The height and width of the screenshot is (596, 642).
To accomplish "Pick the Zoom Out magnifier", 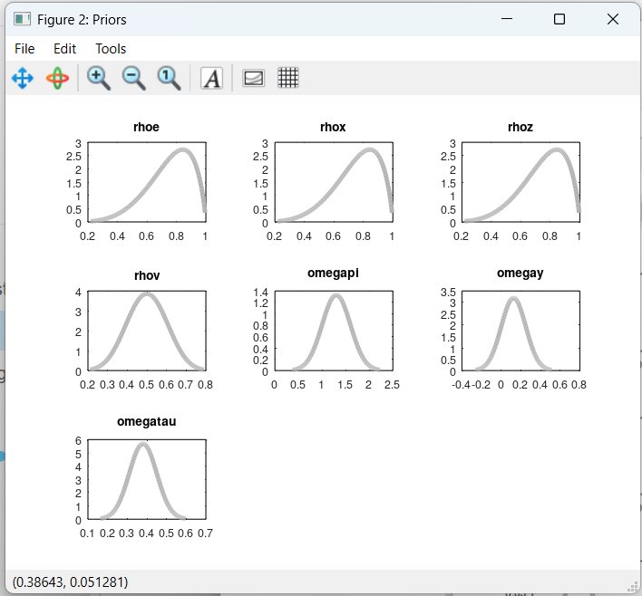I will click(134, 78).
